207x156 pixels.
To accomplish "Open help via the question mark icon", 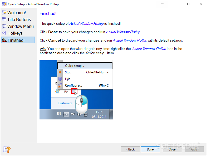I will pyautogui.click(x=7, y=149).
